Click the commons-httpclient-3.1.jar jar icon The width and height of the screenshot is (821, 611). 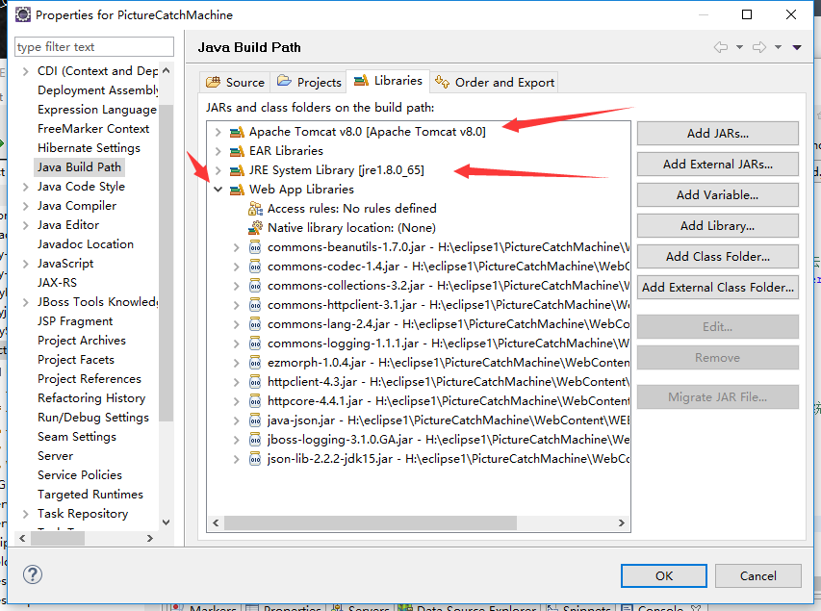[x=255, y=305]
